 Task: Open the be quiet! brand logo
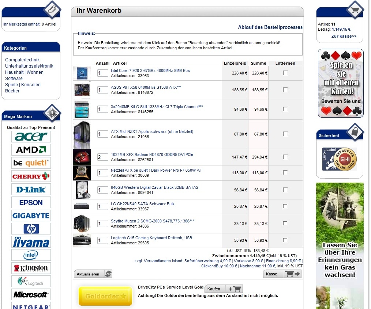pos(31,163)
